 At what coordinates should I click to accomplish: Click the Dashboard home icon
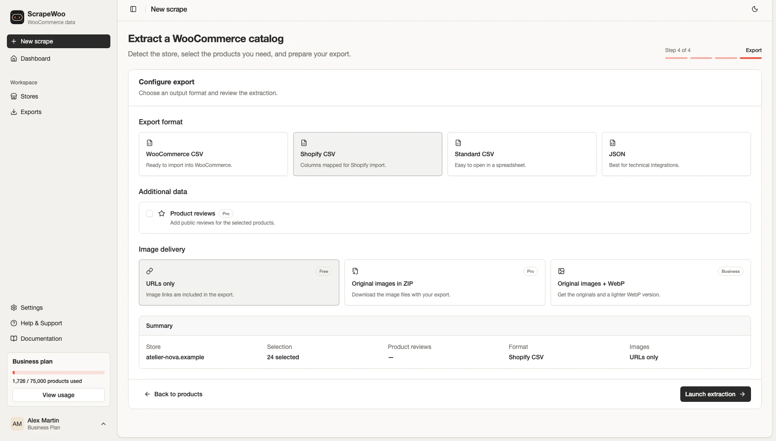[x=14, y=59]
